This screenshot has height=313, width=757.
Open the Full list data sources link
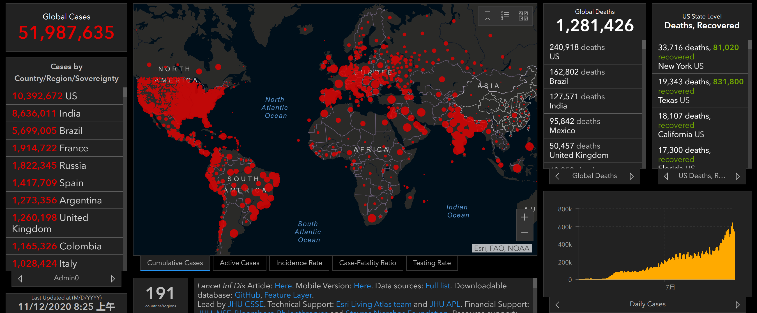[438, 286]
